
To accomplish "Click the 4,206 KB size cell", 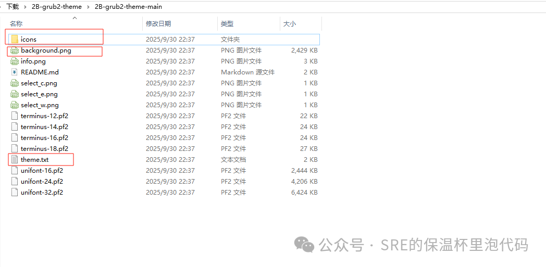I will pyautogui.click(x=304, y=182).
